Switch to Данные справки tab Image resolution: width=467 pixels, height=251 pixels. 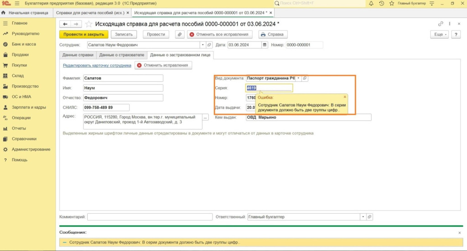click(x=78, y=55)
